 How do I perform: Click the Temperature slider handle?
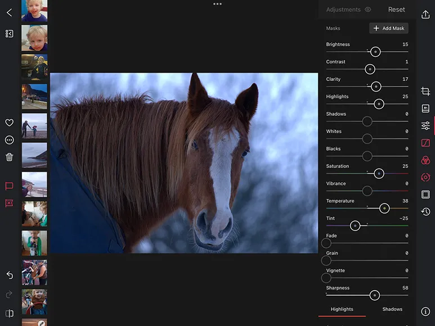(384, 209)
